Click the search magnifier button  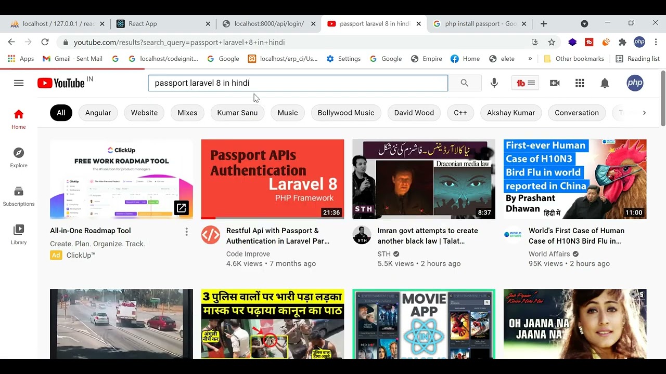465,83
